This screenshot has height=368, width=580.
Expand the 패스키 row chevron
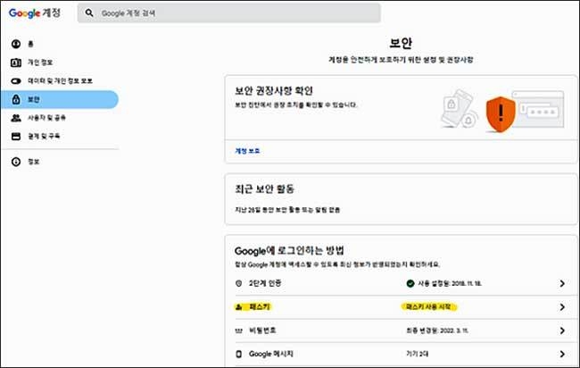click(x=562, y=307)
